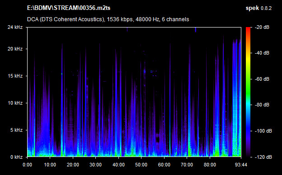This screenshot has height=175, width=282.
Task: Click the 93:44 end time marker
Action: tap(241, 165)
